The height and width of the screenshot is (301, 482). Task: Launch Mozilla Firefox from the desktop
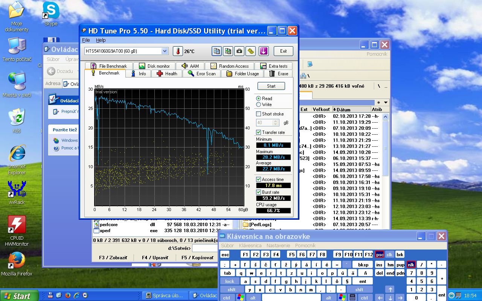[17, 263]
